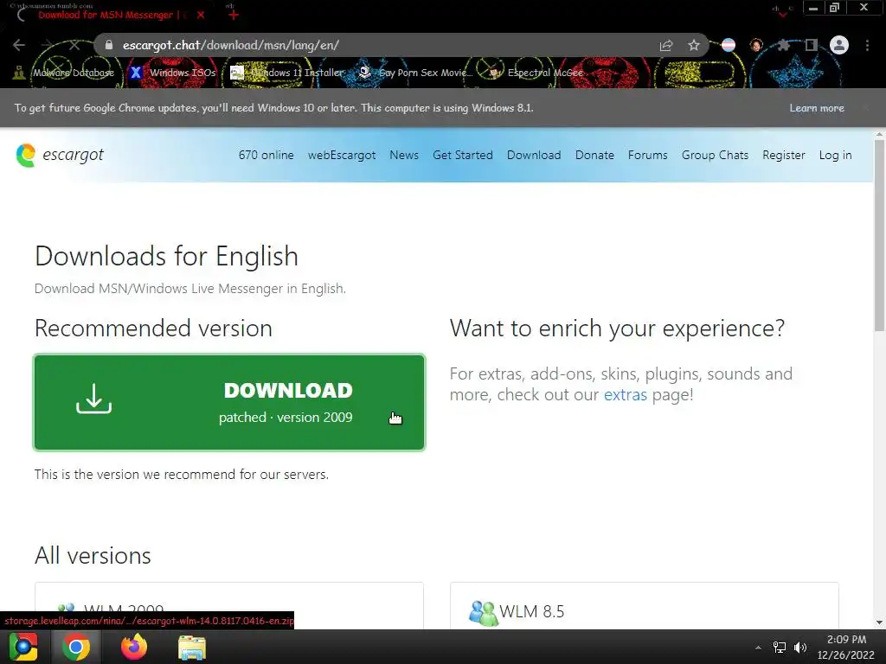Stop loading the page with X button
This screenshot has height=664, width=886.
(74, 45)
